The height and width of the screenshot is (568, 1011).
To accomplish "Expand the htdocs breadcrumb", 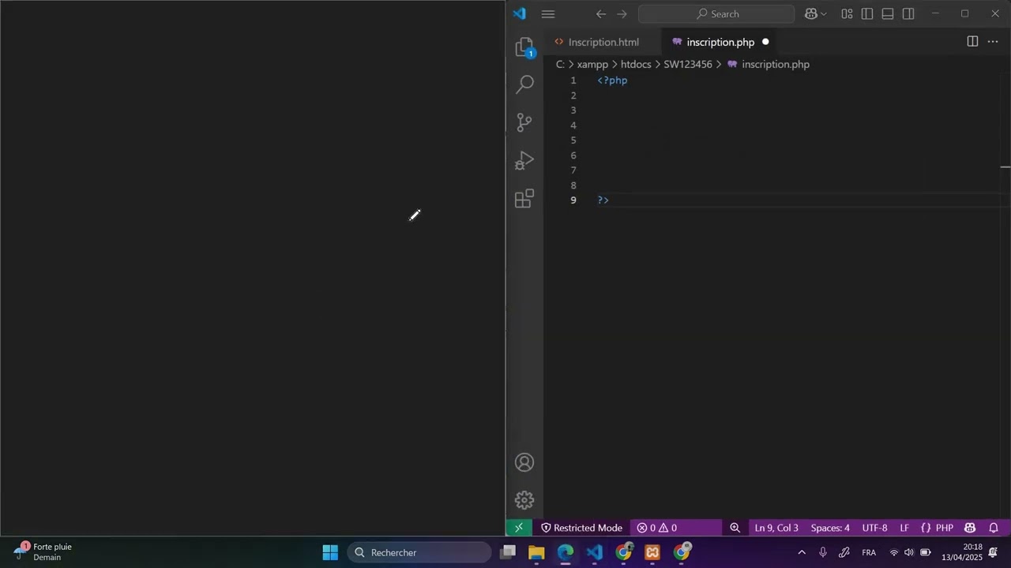I will click(636, 64).
